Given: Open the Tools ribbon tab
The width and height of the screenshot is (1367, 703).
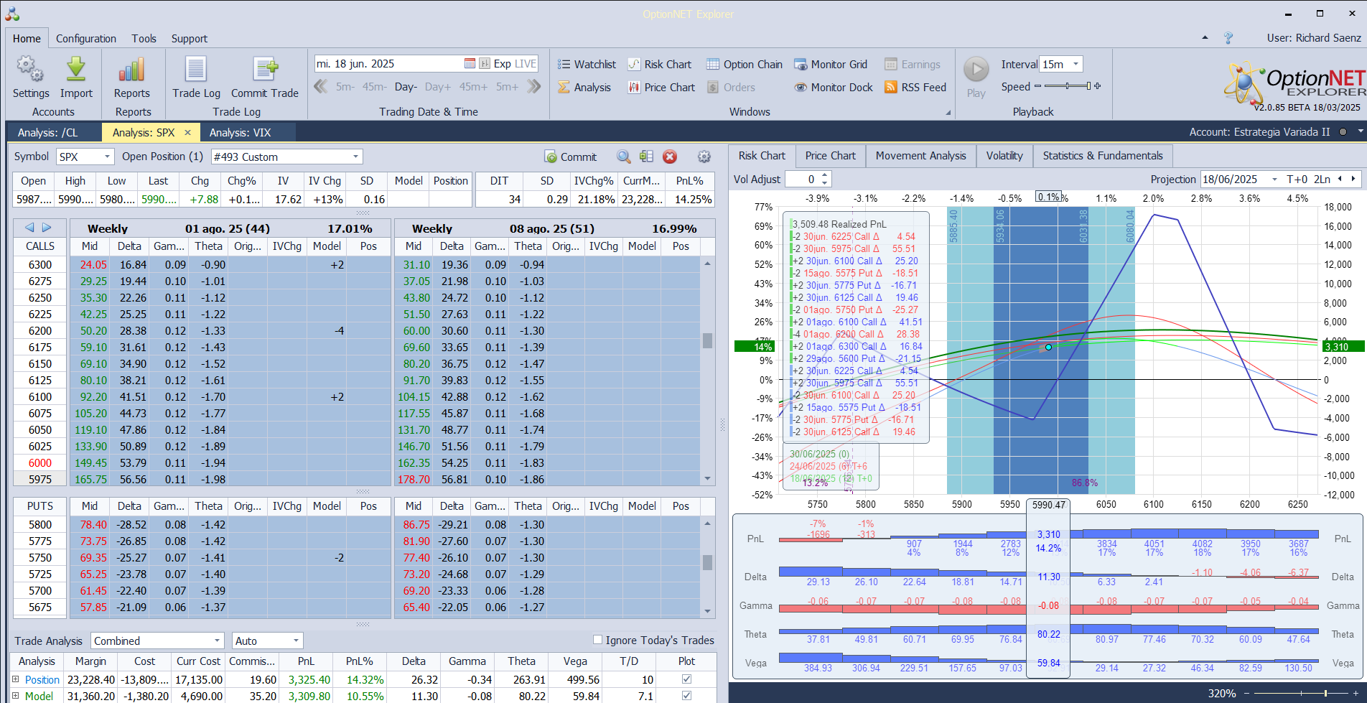Looking at the screenshot, I should click(x=144, y=39).
